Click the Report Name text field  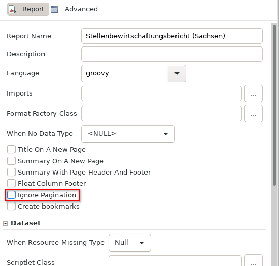click(172, 36)
